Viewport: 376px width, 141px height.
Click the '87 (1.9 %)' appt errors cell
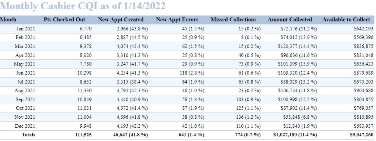pos(193,108)
